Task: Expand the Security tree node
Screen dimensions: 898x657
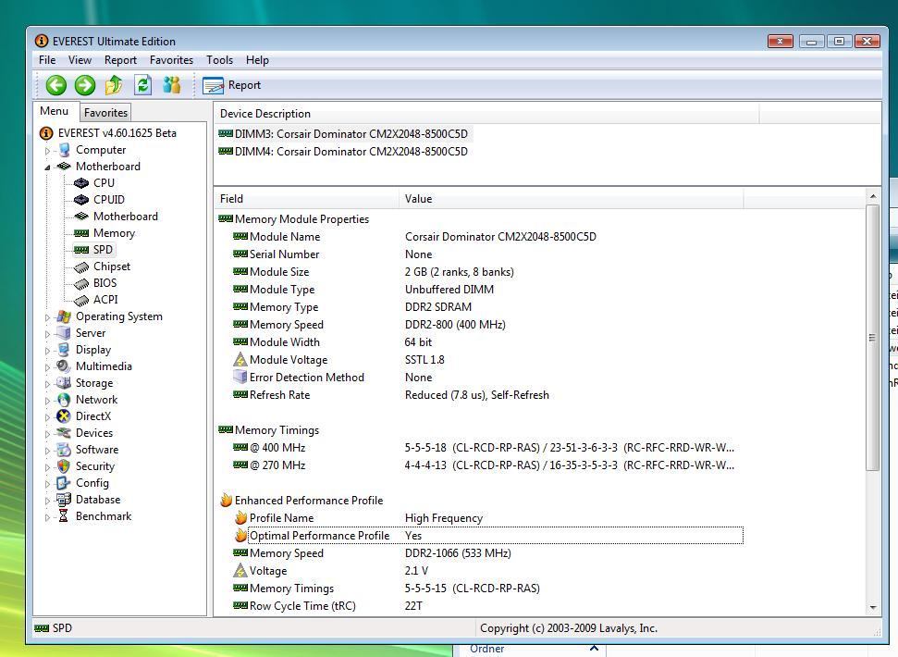Action: [47, 466]
